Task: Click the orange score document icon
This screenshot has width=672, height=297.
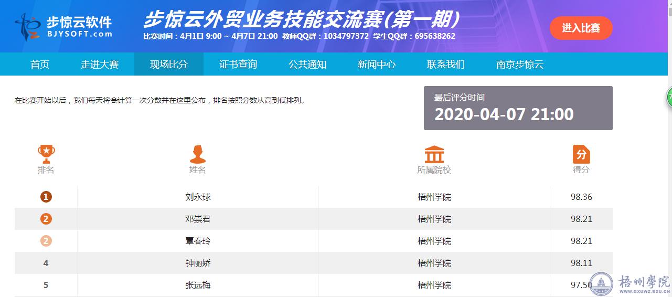Action: coord(581,154)
